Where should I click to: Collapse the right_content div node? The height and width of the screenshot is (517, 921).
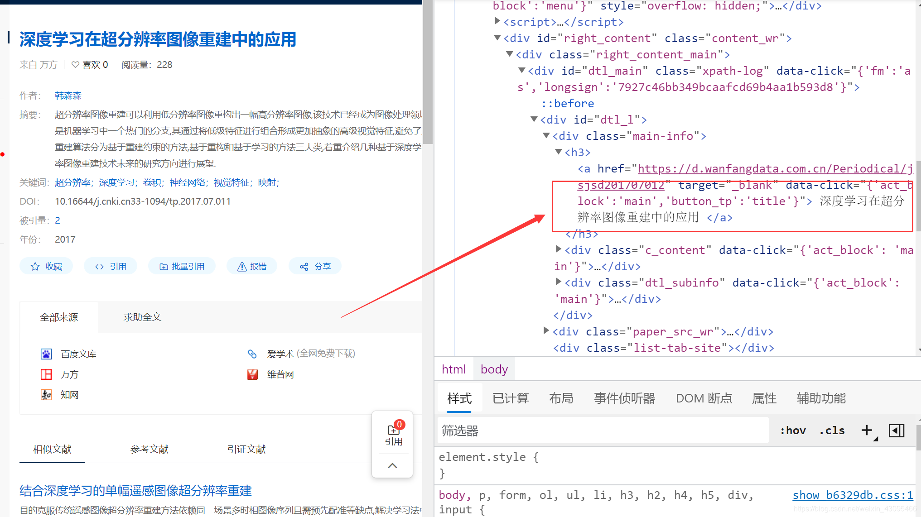[x=497, y=38]
